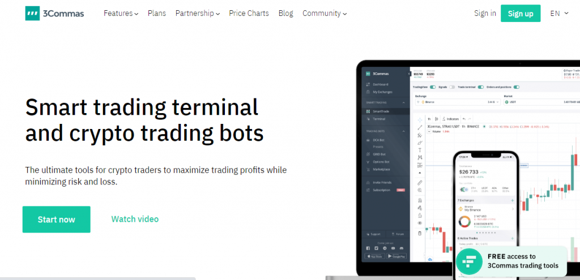Select the trend line drawing tool
The height and width of the screenshot is (280, 580).
(x=420, y=127)
